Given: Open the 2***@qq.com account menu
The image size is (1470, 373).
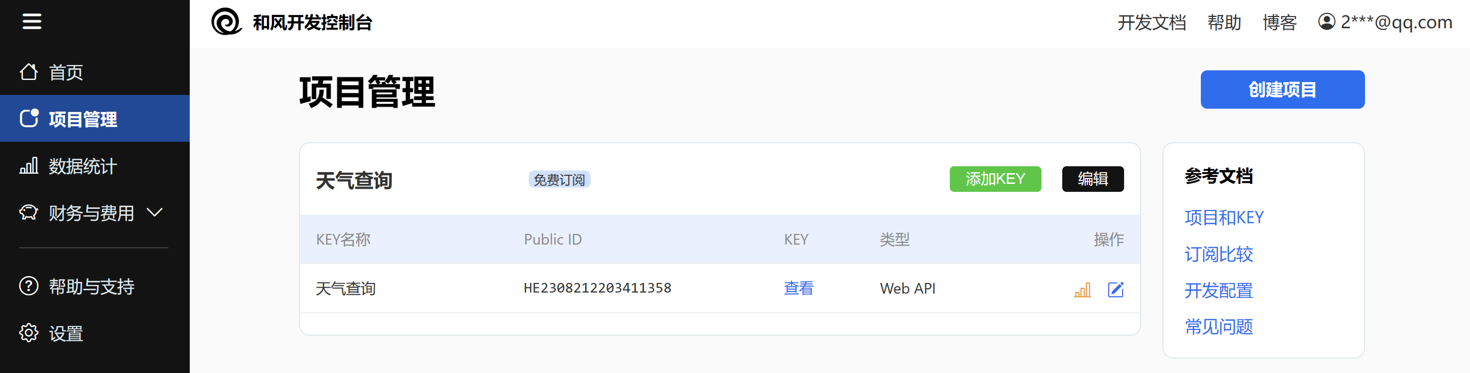Looking at the screenshot, I should 1395,22.
